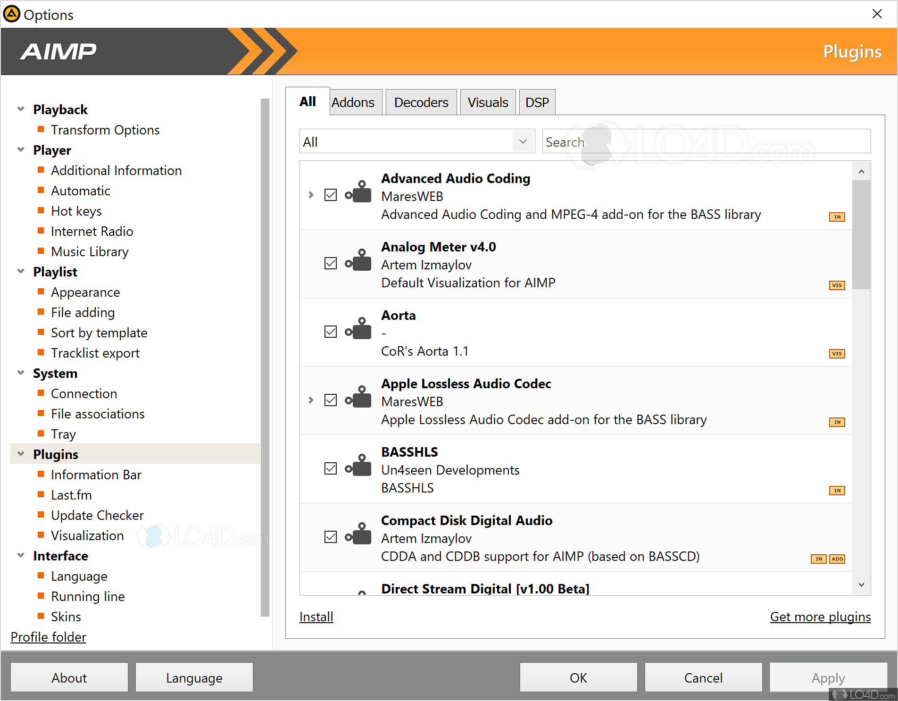Uncheck the BASSHLS plugin
The width and height of the screenshot is (898, 701).
[x=330, y=468]
